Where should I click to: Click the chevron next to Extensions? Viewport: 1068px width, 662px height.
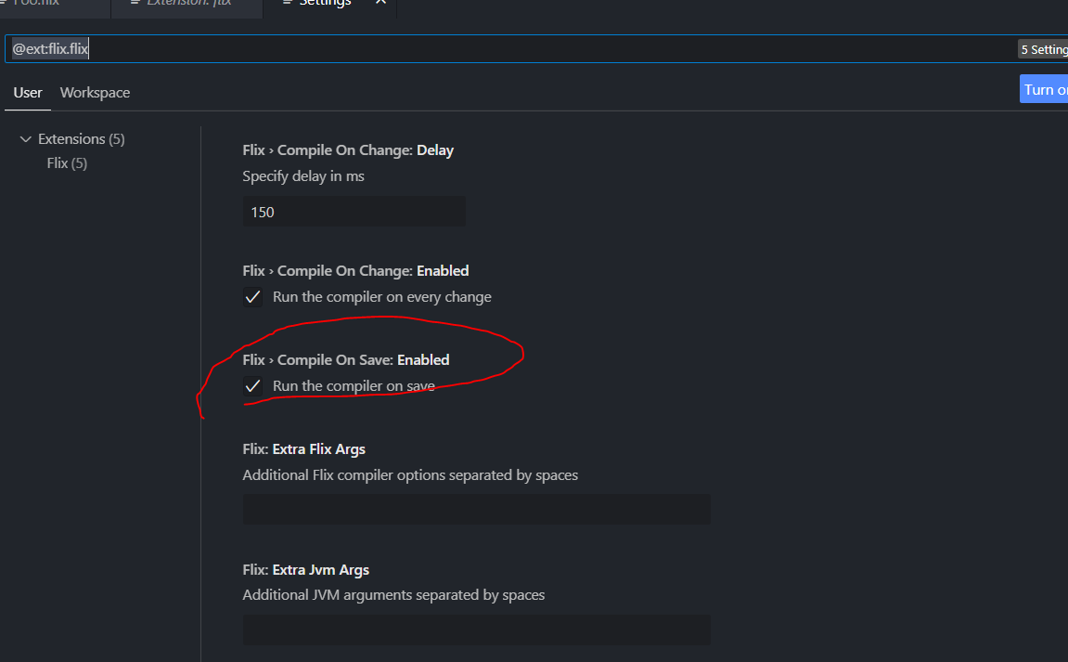pyautogui.click(x=25, y=138)
